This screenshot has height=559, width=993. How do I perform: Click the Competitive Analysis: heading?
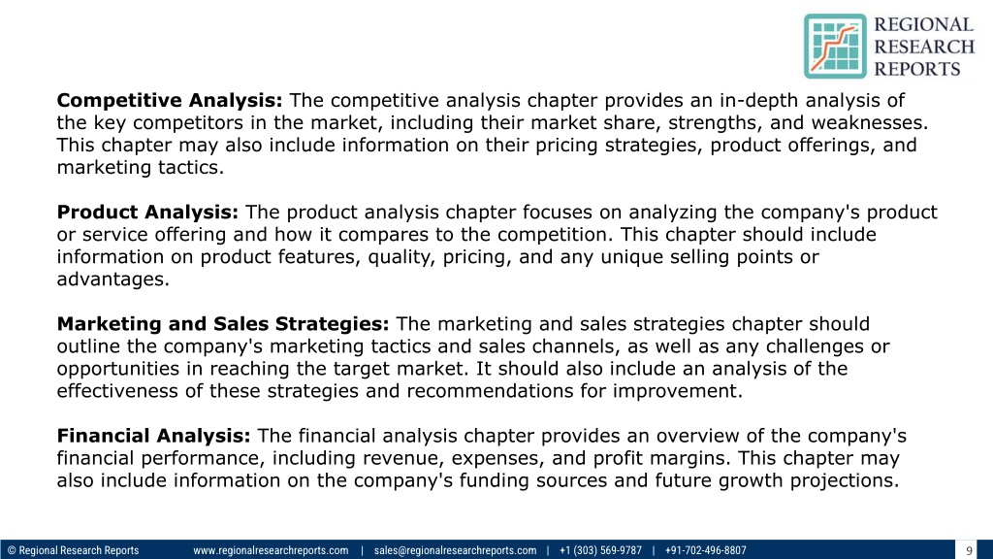click(x=170, y=100)
